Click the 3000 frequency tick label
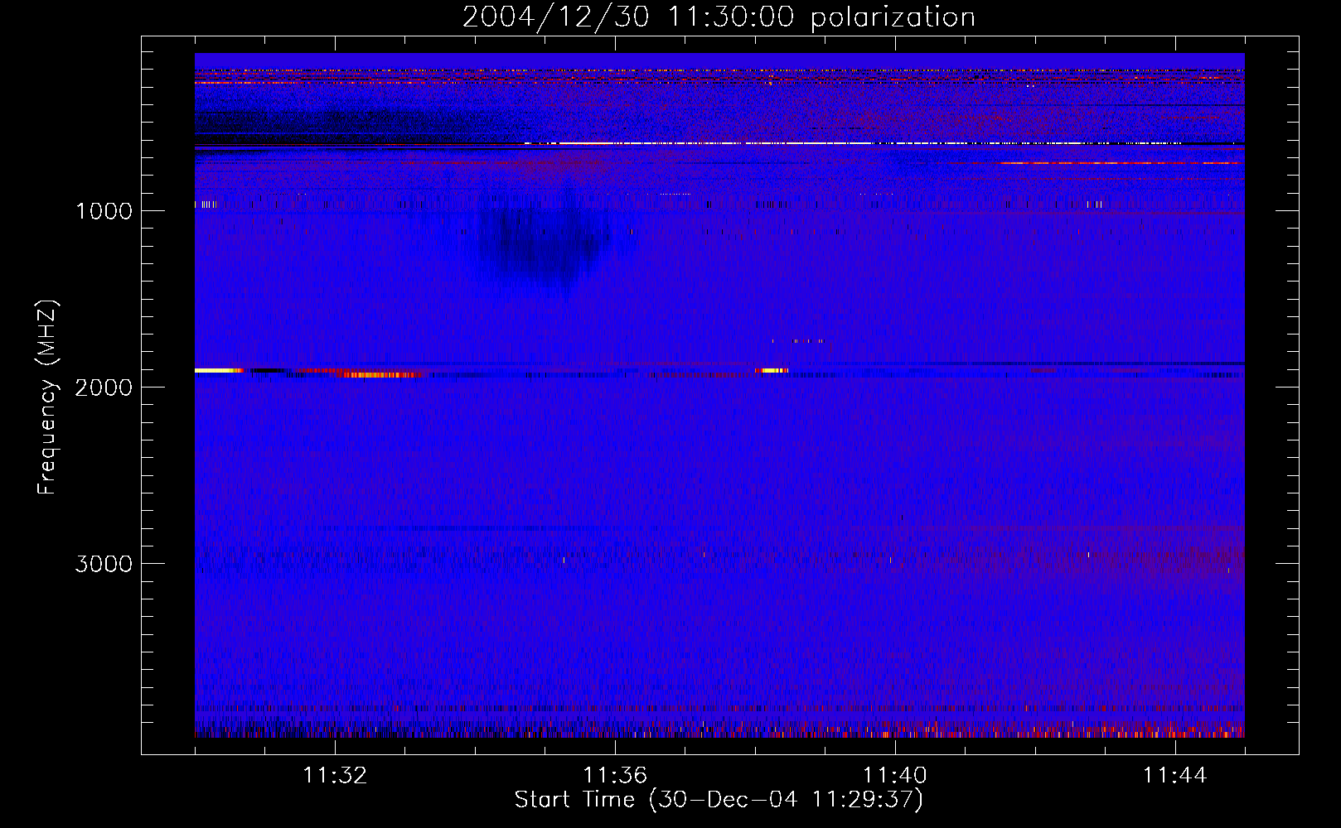Viewport: 1341px width, 828px height. tap(104, 564)
